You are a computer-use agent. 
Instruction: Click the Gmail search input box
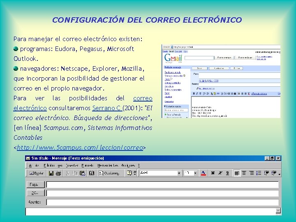199,58
